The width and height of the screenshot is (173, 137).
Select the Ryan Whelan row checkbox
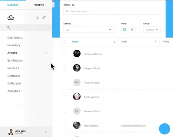coord(65,82)
